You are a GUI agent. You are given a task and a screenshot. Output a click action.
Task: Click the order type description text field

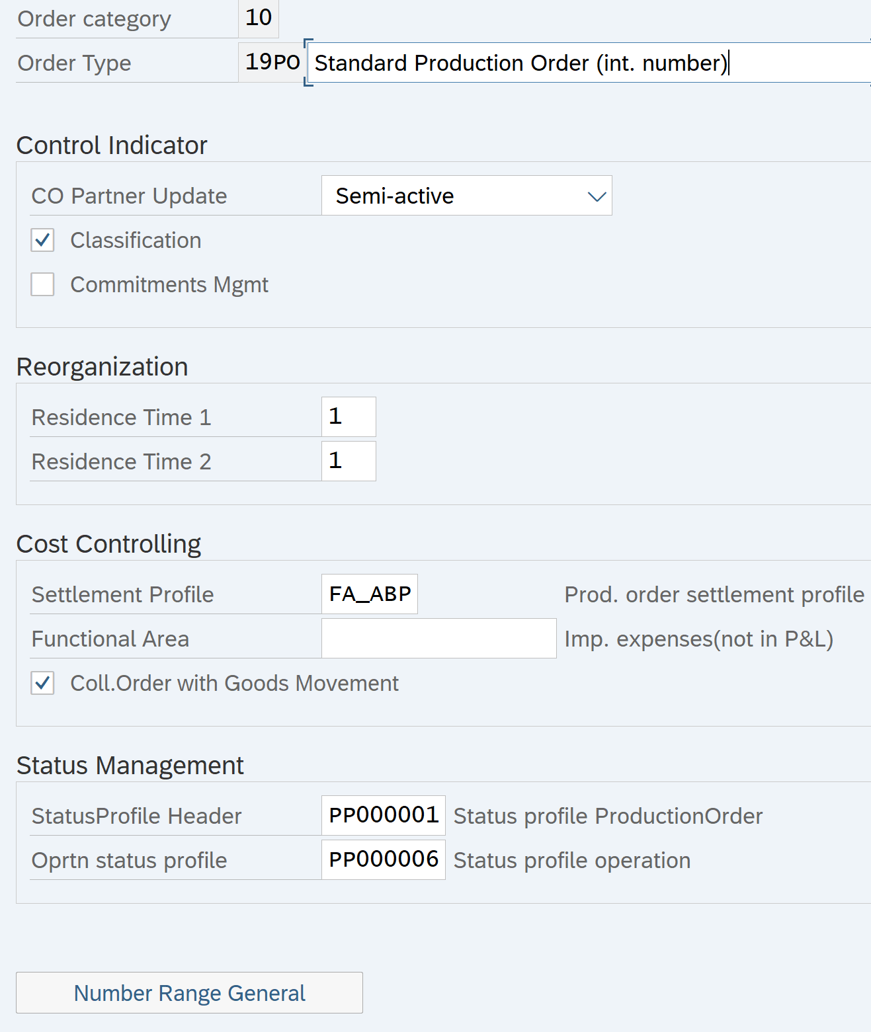point(589,63)
